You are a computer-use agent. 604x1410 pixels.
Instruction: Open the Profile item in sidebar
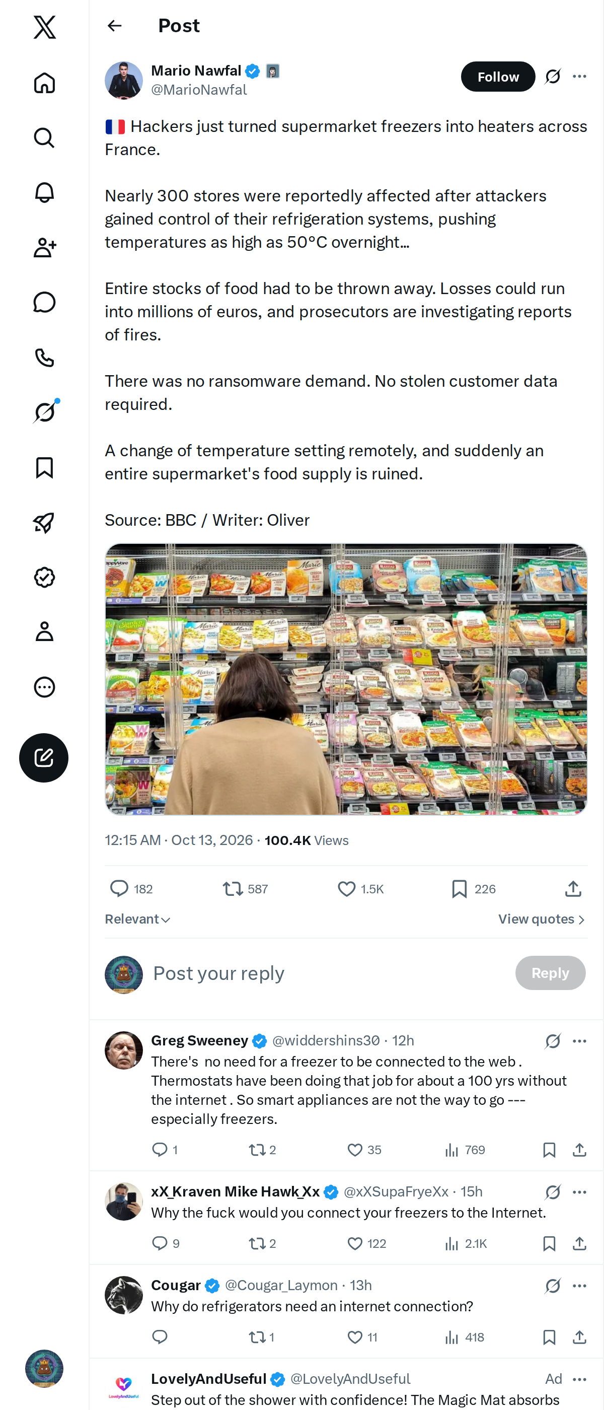click(44, 631)
